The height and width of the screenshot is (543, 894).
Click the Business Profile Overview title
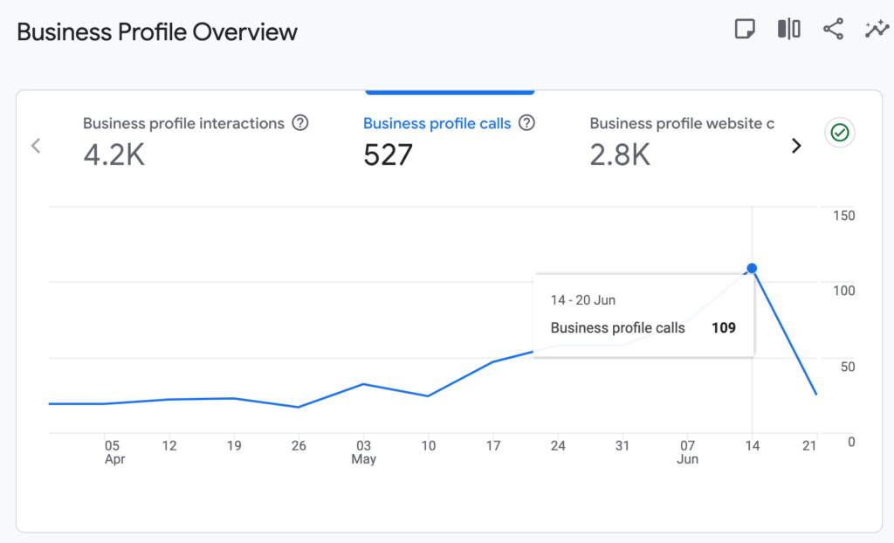pos(157,32)
